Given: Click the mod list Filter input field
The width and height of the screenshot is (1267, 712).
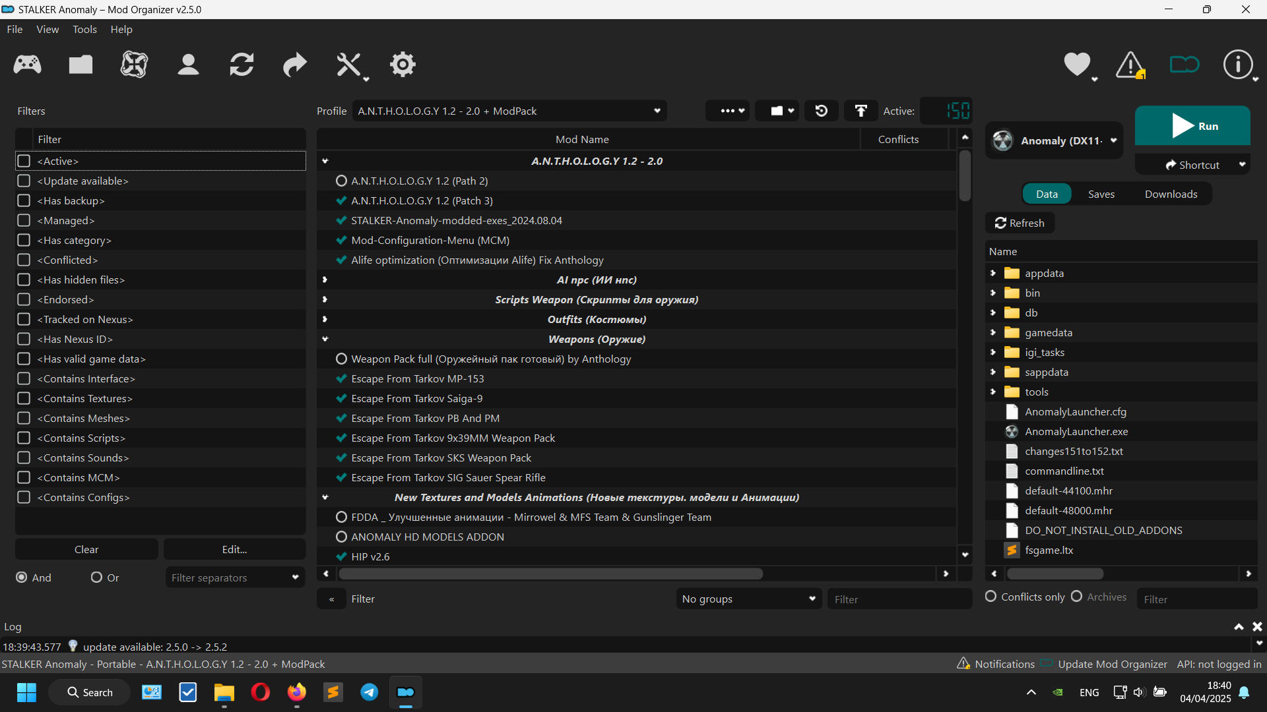Looking at the screenshot, I should tap(899, 599).
